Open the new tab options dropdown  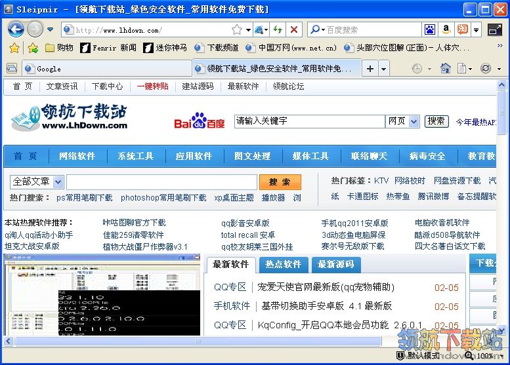tap(384, 69)
